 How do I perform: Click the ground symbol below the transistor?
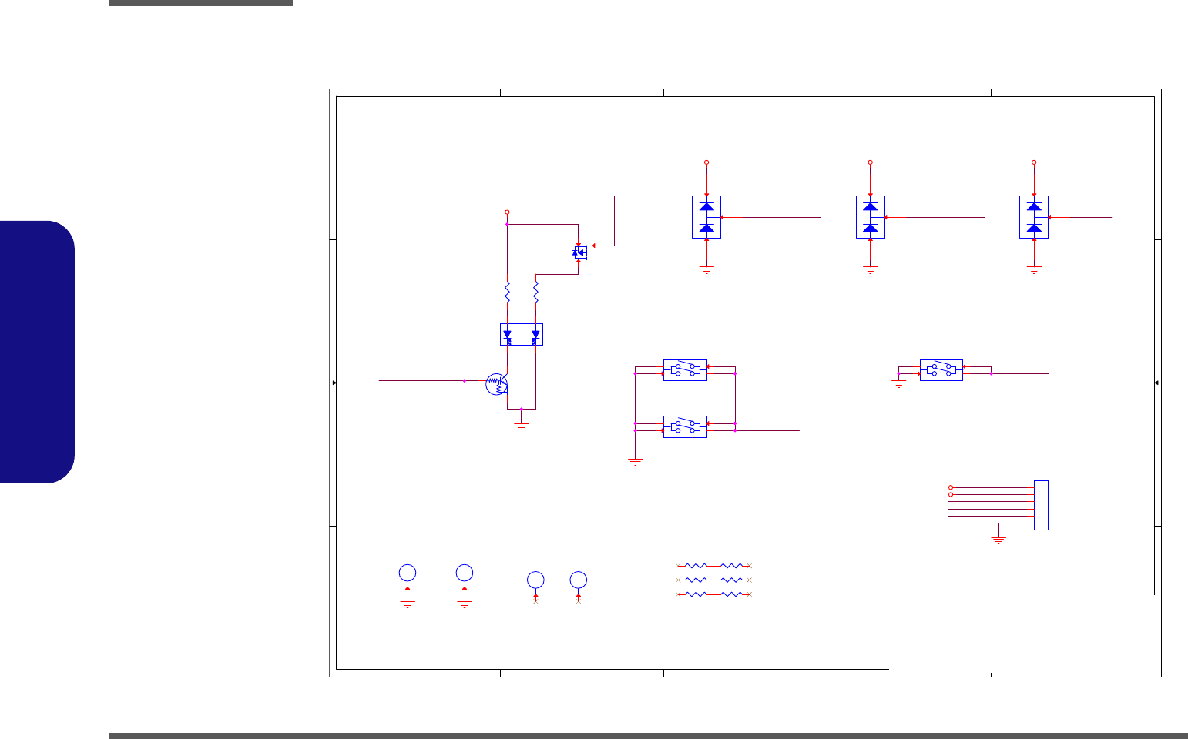[x=522, y=426]
